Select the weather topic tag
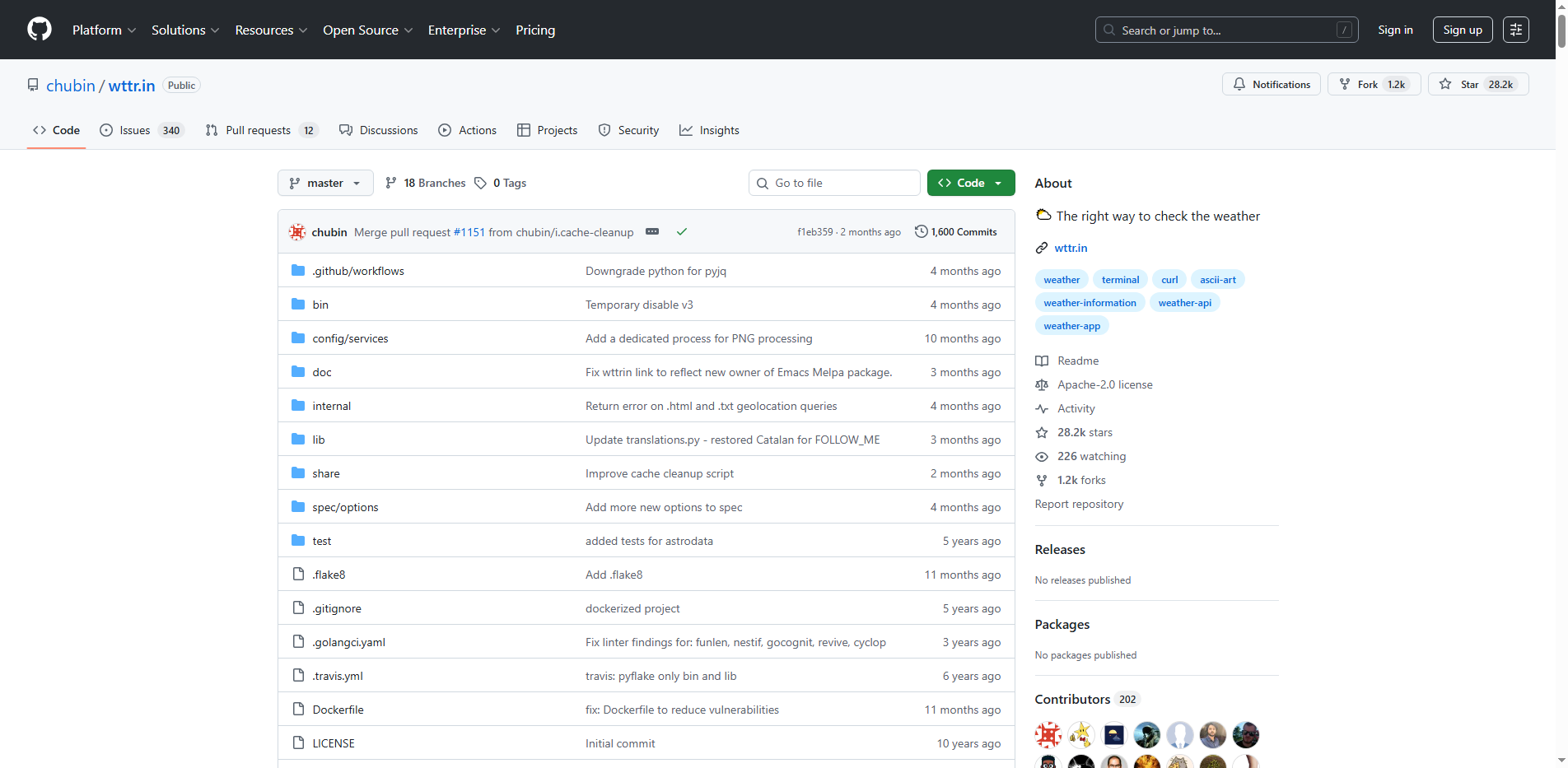 1062,280
